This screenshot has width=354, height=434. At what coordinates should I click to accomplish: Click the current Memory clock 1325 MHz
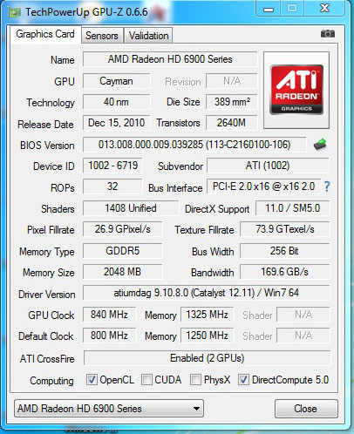coord(207,315)
